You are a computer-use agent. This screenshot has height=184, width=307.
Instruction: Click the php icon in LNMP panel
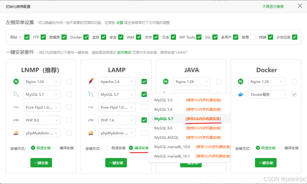[x=16, y=120]
